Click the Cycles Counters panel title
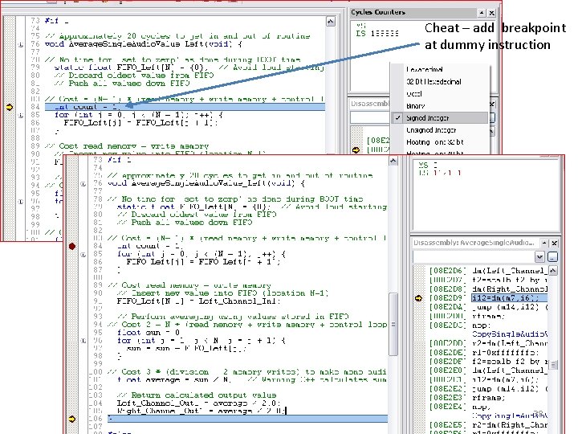The image size is (578, 434). [378, 12]
